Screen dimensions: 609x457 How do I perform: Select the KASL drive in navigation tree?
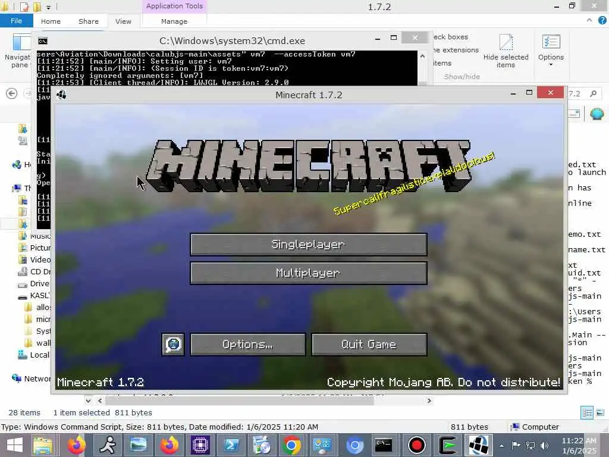click(35, 295)
